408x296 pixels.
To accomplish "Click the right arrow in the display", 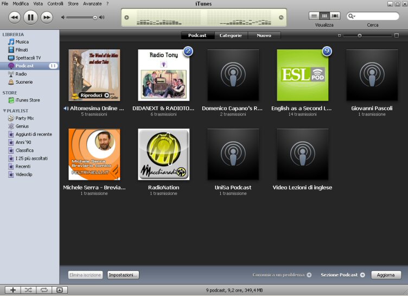I will [281, 17].
